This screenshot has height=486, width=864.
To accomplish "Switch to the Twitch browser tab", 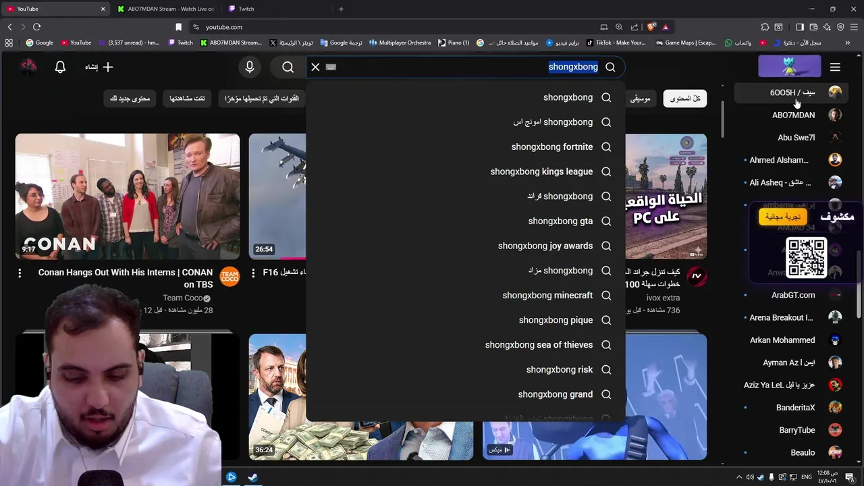I will coord(277,9).
